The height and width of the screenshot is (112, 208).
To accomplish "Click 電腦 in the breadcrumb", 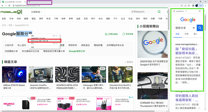I will [10, 25].
